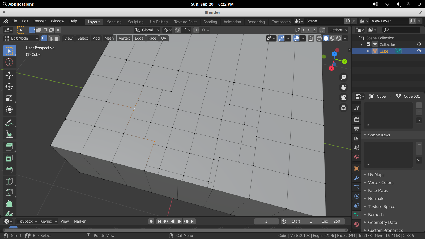Open the Render Properties tab
Image resolution: width=425 pixels, height=239 pixels.
pyautogui.click(x=356, y=119)
